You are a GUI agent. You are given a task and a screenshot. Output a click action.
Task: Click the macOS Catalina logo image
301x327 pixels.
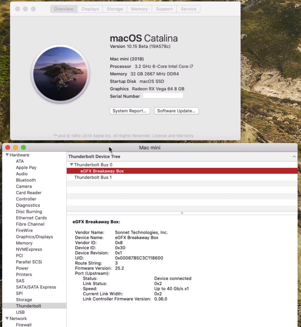[x=60, y=73]
